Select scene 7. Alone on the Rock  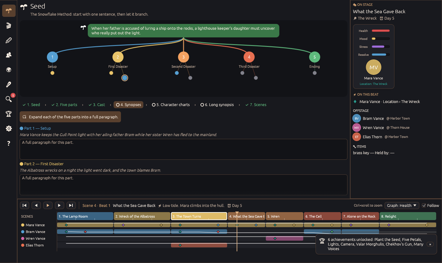pos(360,216)
